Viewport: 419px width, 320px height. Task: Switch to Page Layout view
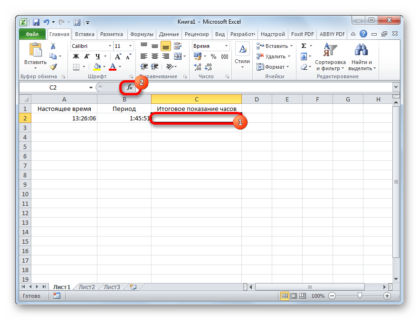(294, 296)
